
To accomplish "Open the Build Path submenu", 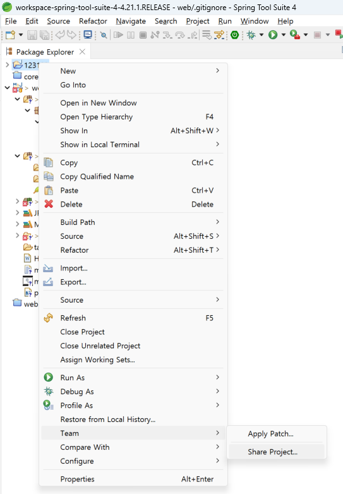I will coord(133,222).
